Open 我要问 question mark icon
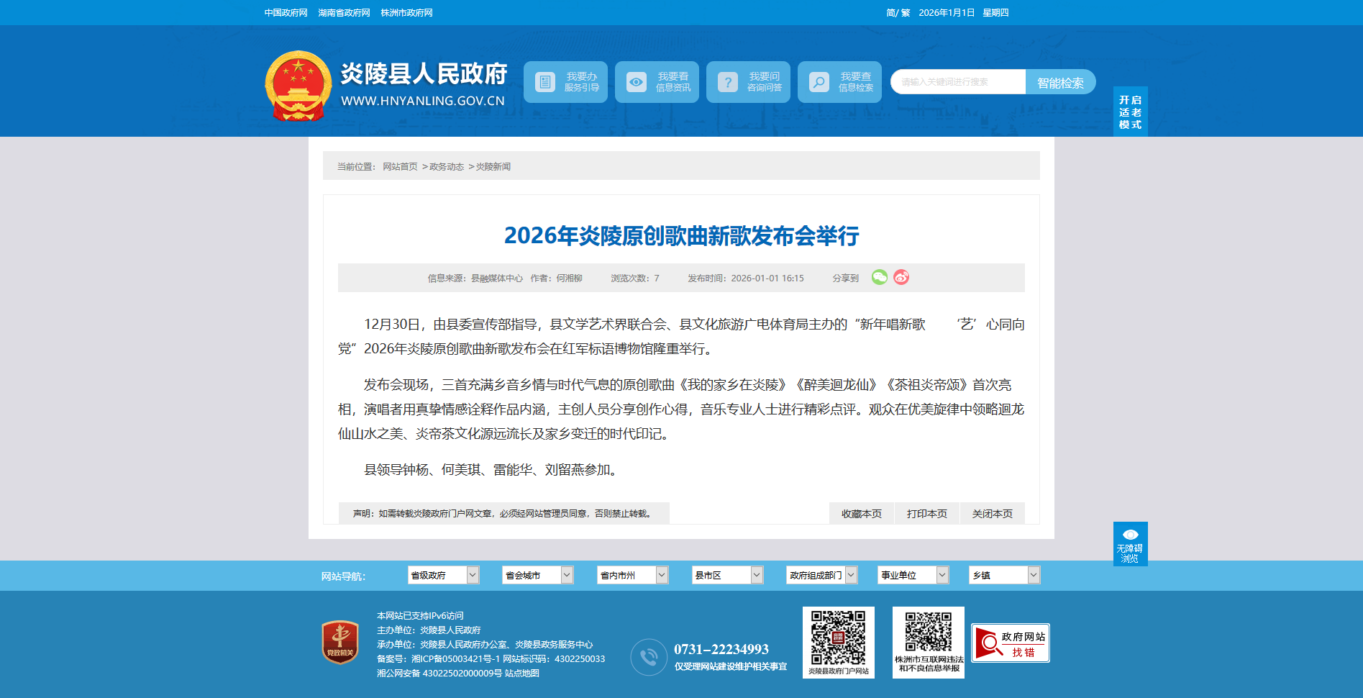1363x698 pixels. tap(728, 82)
